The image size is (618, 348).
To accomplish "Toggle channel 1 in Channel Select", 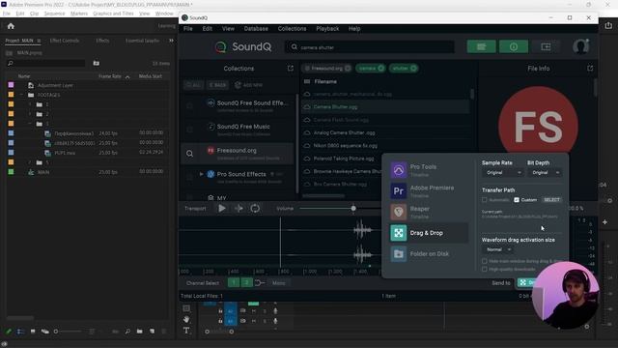I will pos(234,282).
